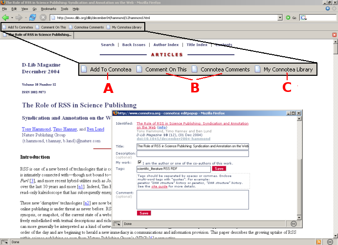Select the 'The Role of RSS in Science Publishing' tab
Screen dimensions: 338x245
coord(38,35)
